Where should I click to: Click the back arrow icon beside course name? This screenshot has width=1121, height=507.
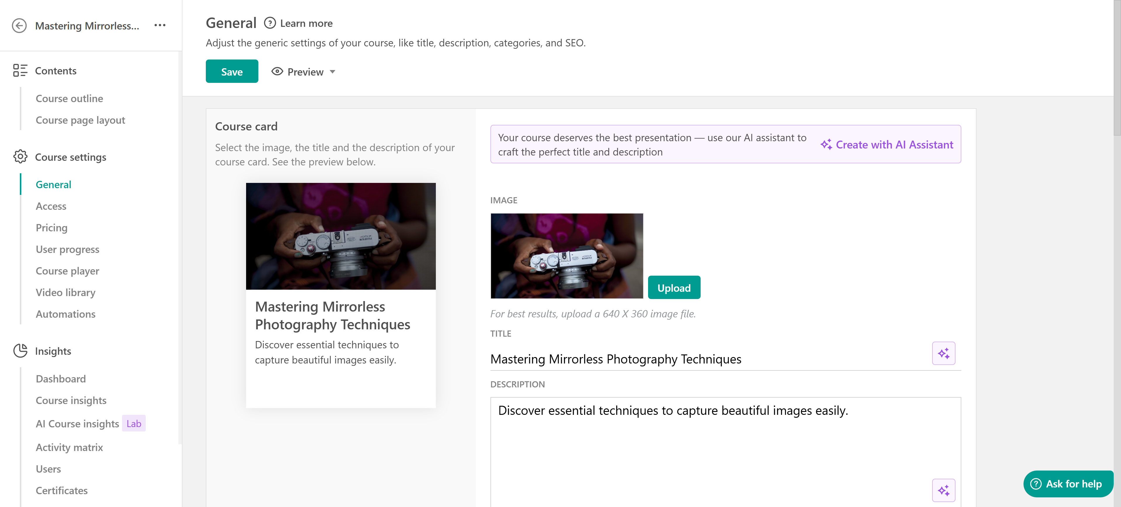click(19, 26)
